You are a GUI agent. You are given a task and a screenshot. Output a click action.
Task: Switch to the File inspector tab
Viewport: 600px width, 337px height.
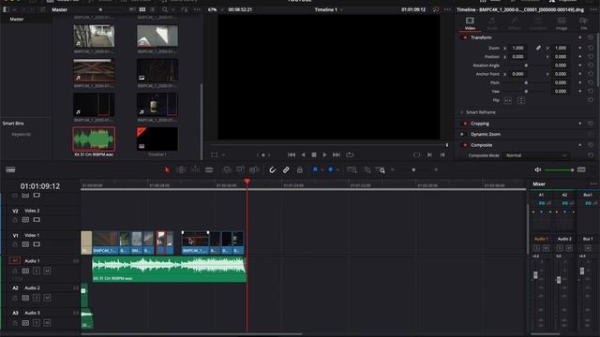583,23
